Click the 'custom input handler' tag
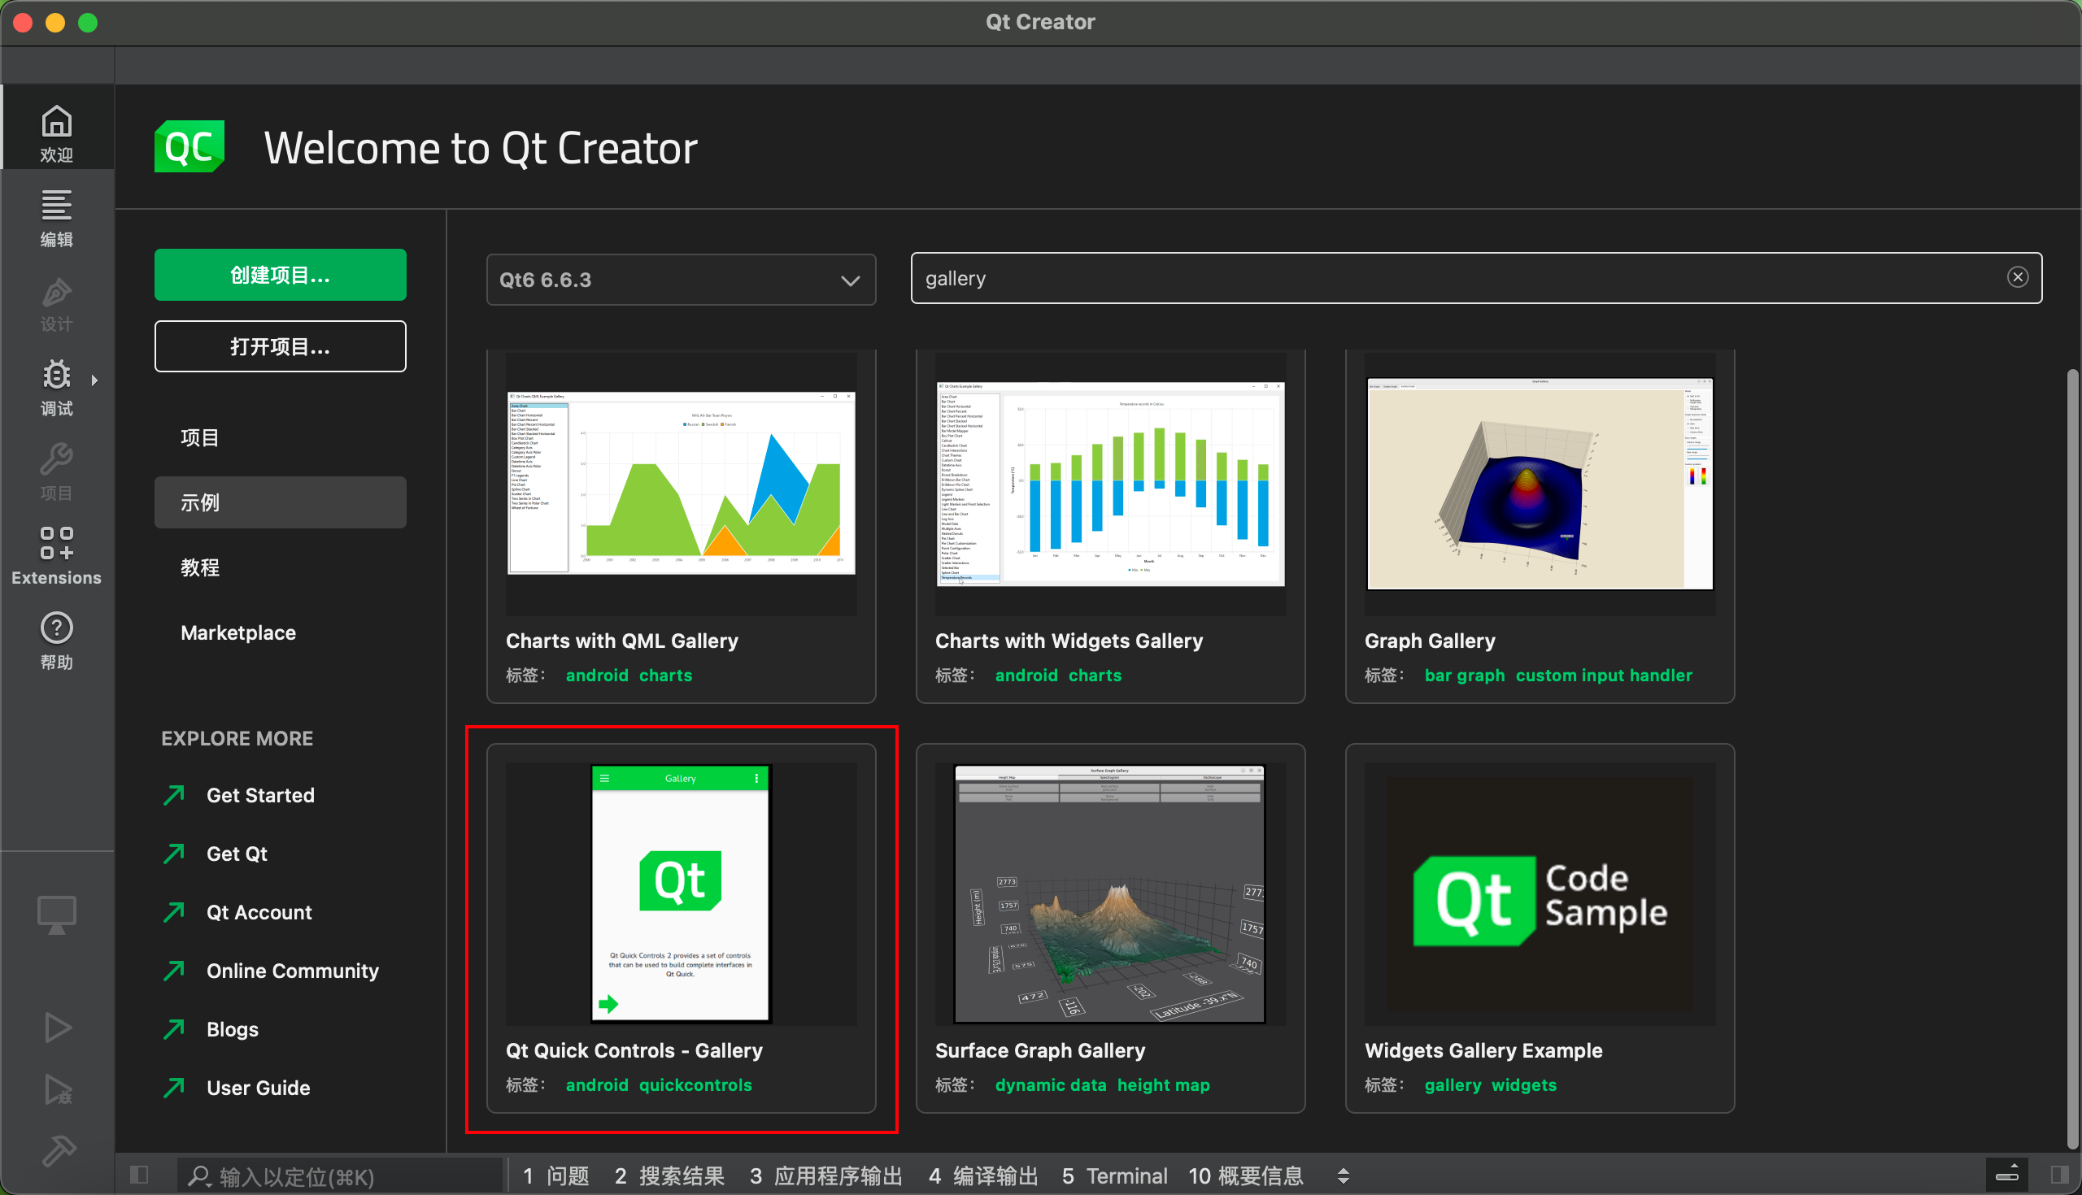 coord(1603,676)
